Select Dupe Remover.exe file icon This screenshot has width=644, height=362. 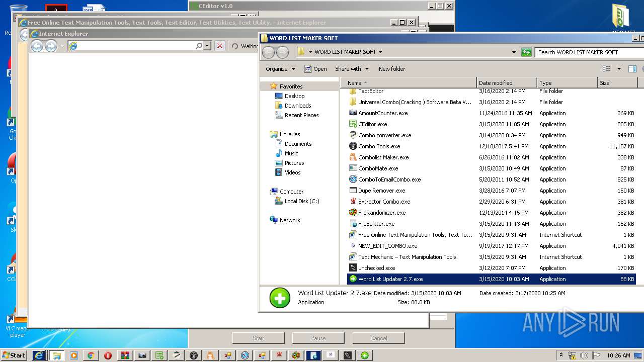point(353,191)
